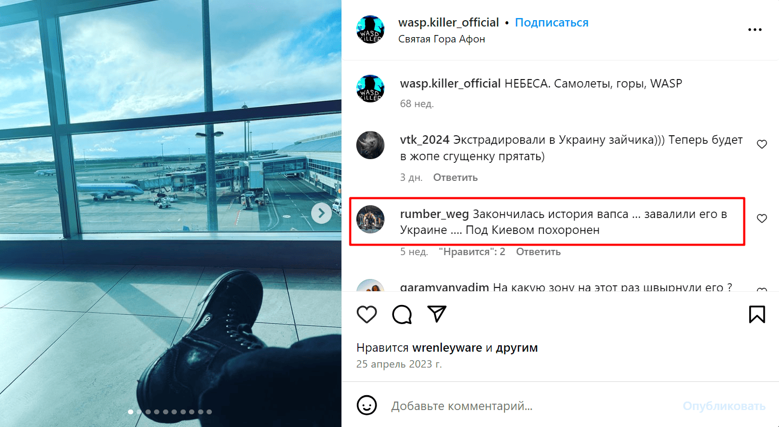
Task: View likes on rumber_weg's comment
Action: (x=472, y=252)
